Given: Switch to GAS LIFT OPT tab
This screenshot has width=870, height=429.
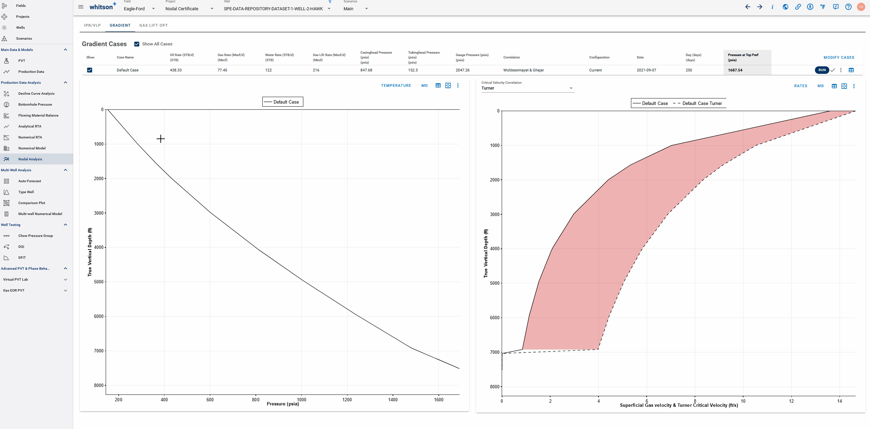Looking at the screenshot, I should tap(154, 26).
